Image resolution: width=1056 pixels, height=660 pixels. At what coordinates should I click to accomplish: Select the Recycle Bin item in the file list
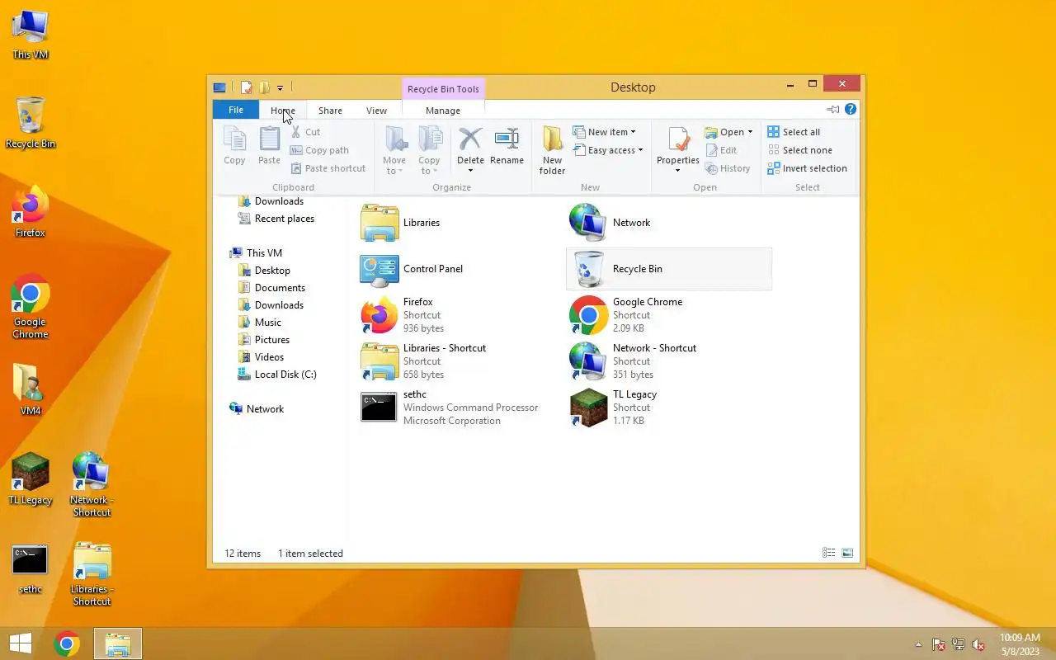(x=669, y=269)
